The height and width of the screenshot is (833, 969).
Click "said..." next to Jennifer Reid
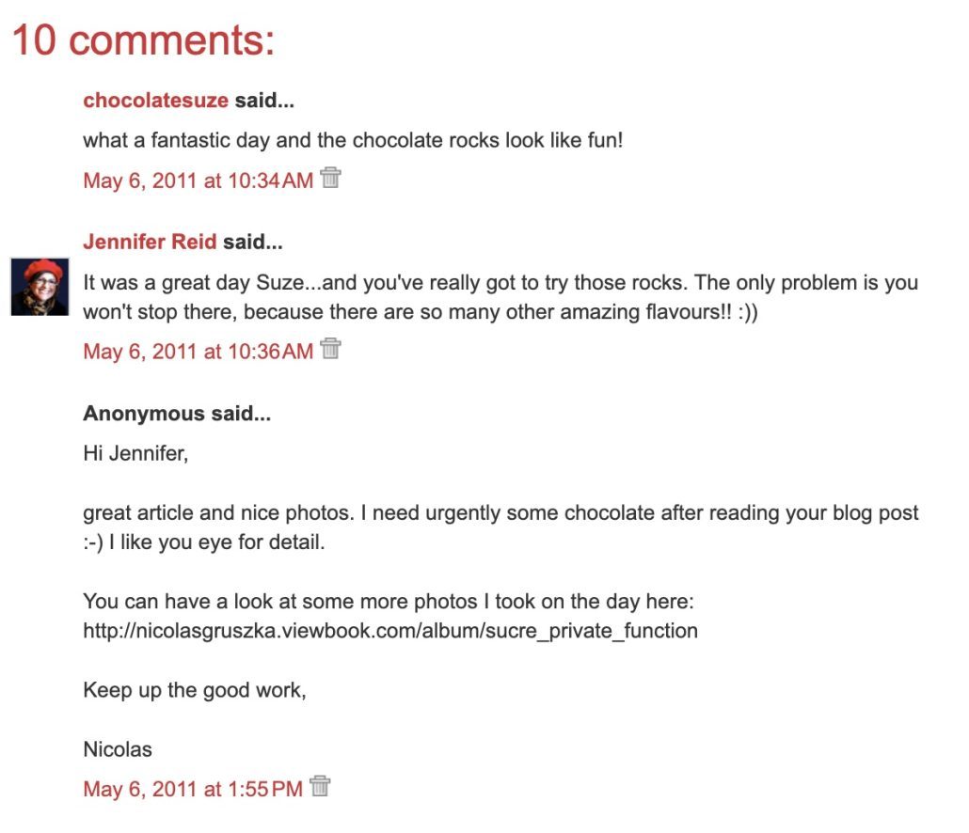pos(252,242)
